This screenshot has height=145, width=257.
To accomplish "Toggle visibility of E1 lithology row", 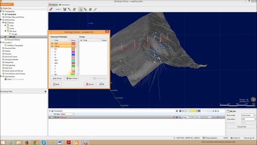I will tap(52, 52).
